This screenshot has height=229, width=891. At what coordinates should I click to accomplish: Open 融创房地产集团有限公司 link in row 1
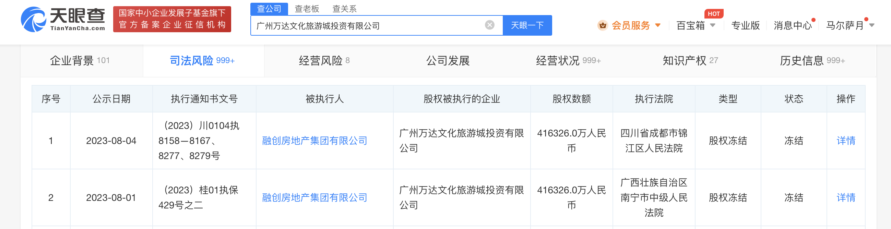314,141
